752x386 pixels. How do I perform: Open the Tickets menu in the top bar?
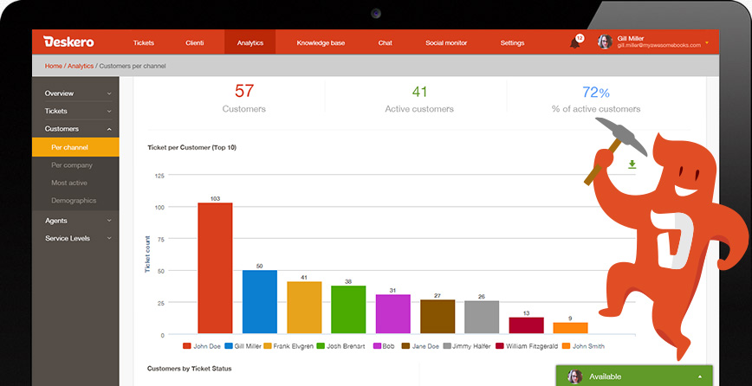144,42
